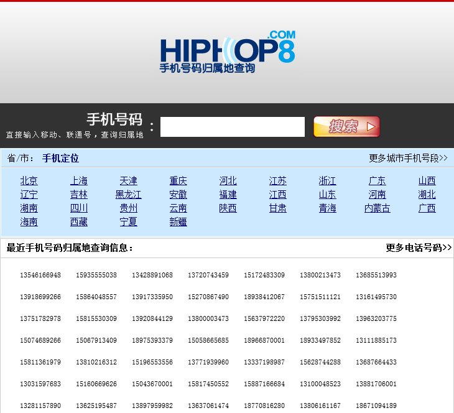
Task: Select the 浙江 province link
Action: coord(328,181)
